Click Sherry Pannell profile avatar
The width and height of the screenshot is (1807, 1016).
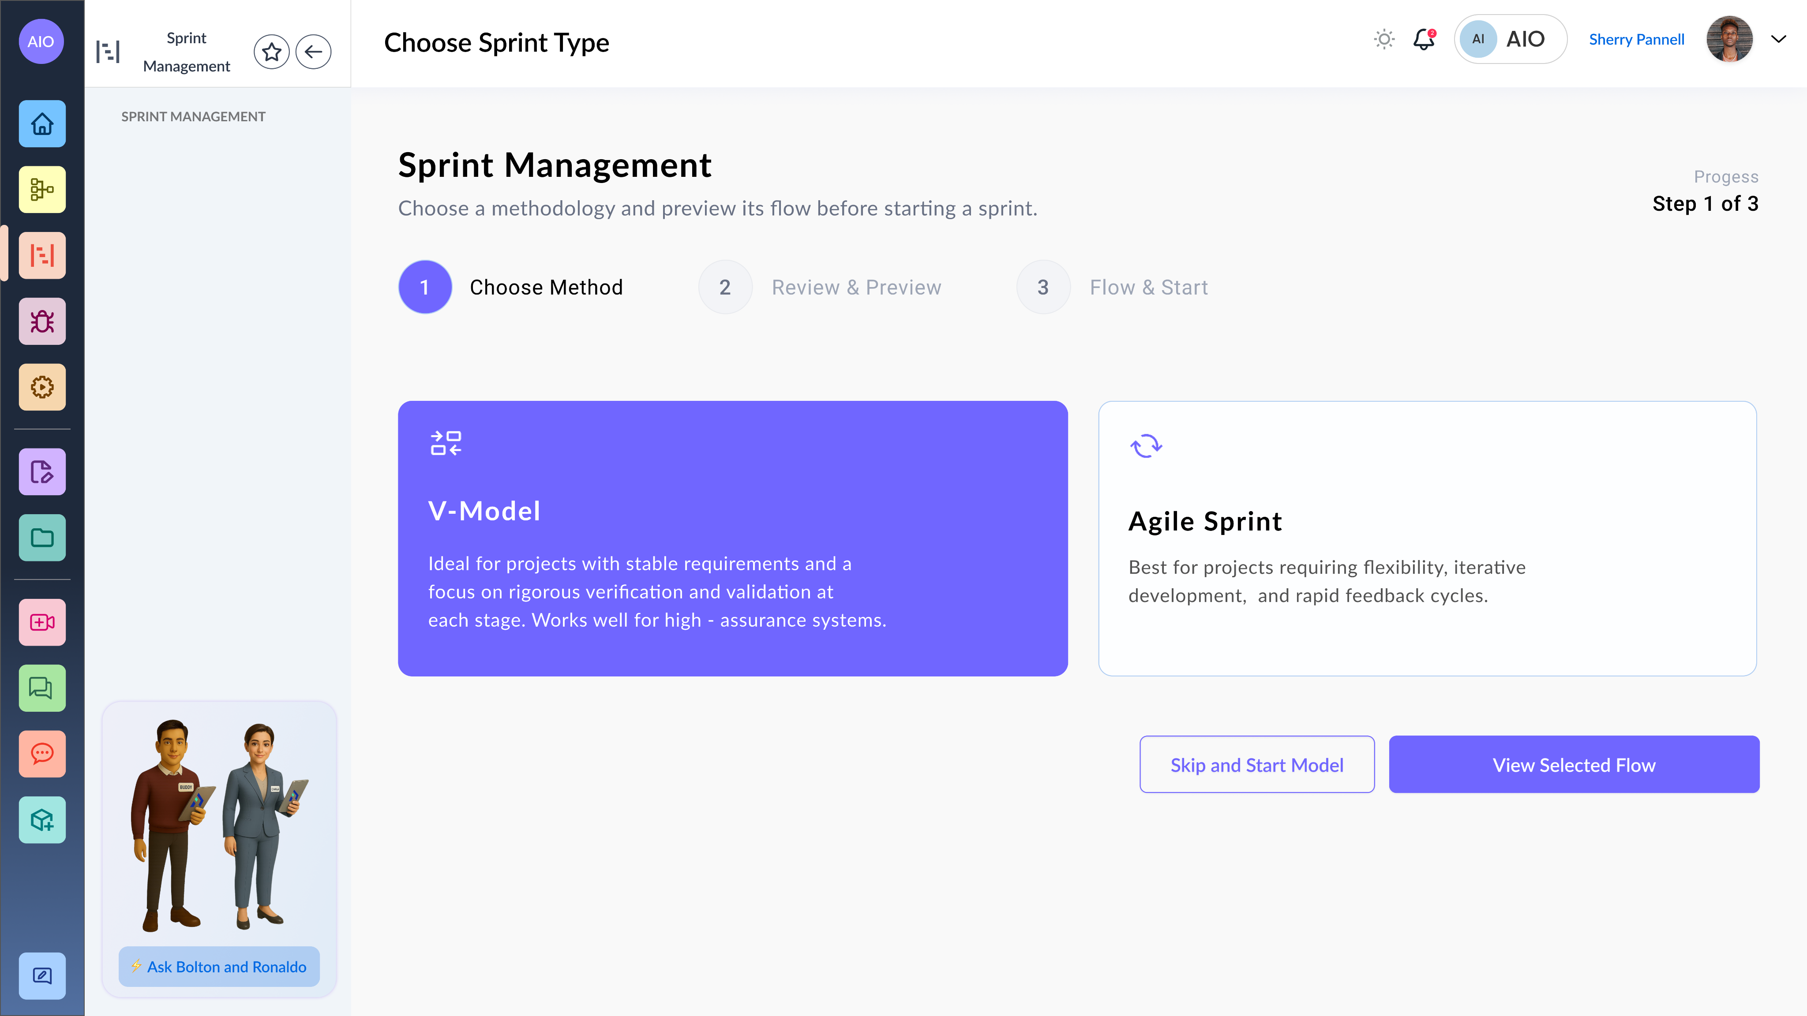click(x=1729, y=39)
